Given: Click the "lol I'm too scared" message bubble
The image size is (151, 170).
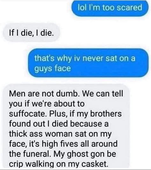Looking at the screenshot, I should [110, 8].
